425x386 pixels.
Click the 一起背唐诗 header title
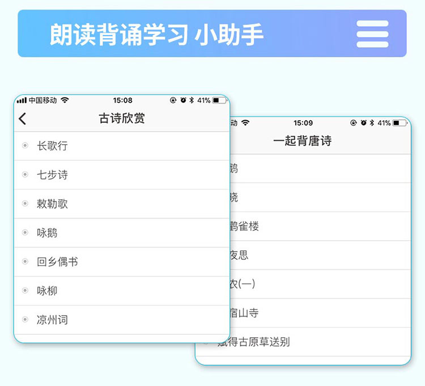(x=302, y=141)
